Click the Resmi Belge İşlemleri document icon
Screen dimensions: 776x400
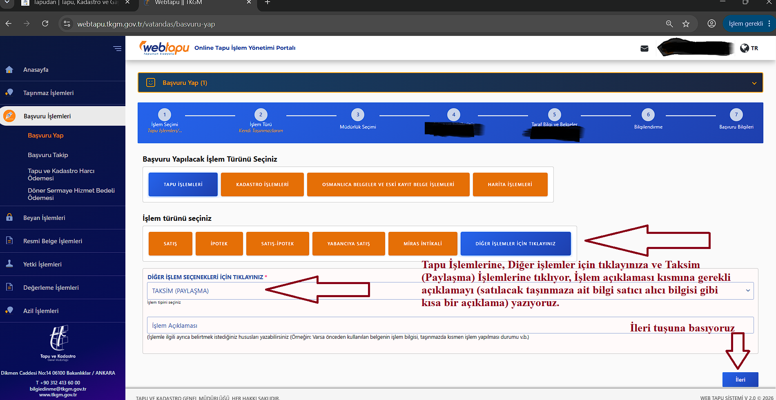pyautogui.click(x=9, y=240)
